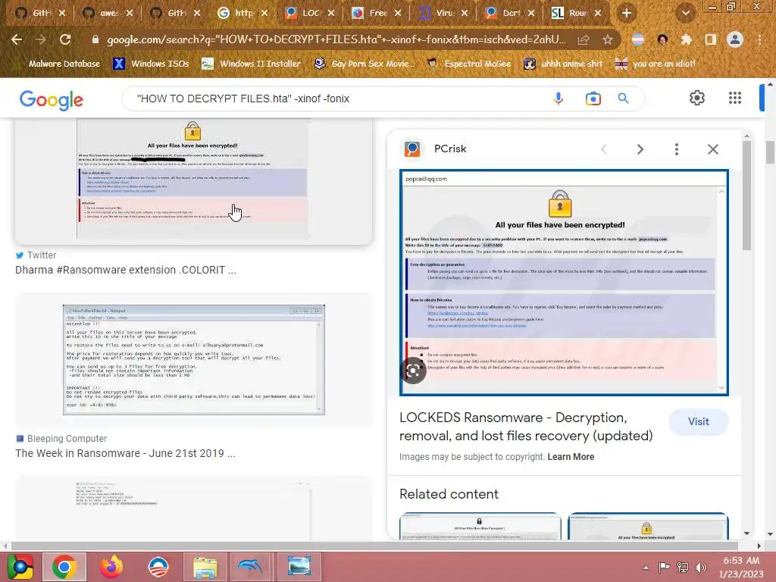Screen dimensions: 776x582
Task: Open the volume speaker tray icon
Action: pyautogui.click(x=700, y=567)
